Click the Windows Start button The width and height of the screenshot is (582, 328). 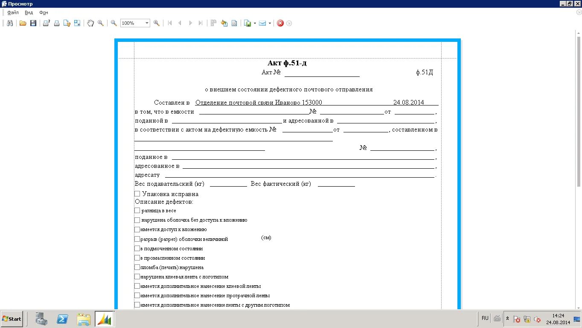click(12, 319)
